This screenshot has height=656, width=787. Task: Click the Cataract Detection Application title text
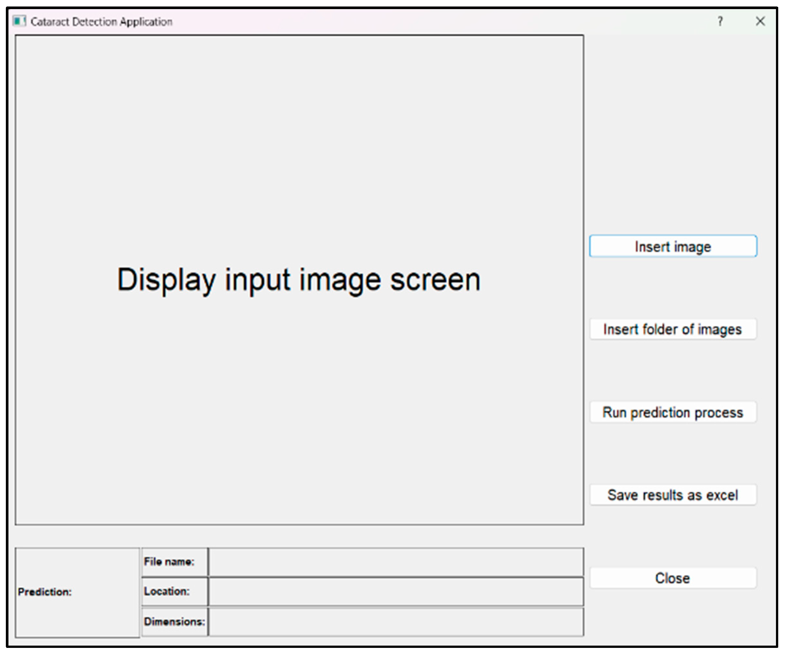[101, 22]
